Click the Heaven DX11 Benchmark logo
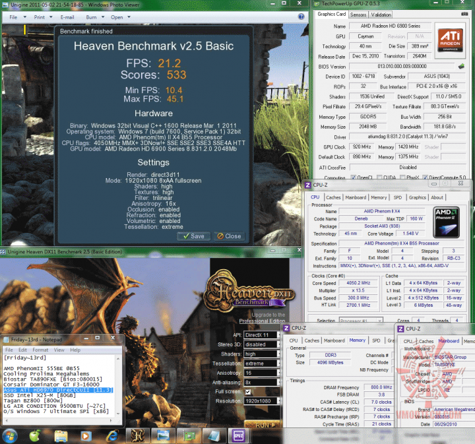 [x=249, y=291]
